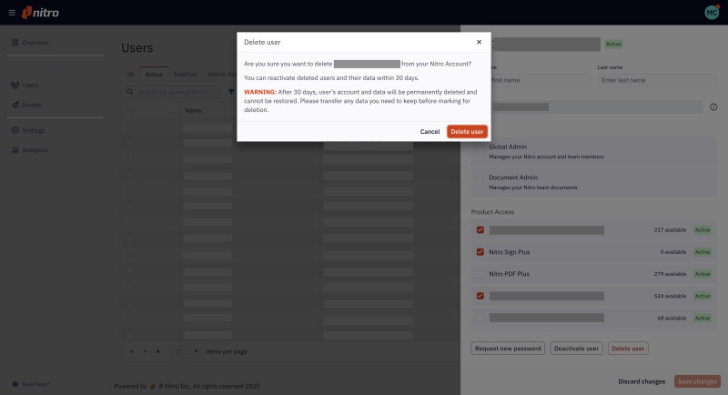Click Discard changes
The height and width of the screenshot is (395, 728).
point(642,381)
